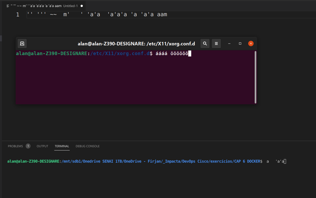Close the alan@alan-Z390-DESIGNARE terminal window
The width and height of the screenshot is (316, 198).
[251, 43]
